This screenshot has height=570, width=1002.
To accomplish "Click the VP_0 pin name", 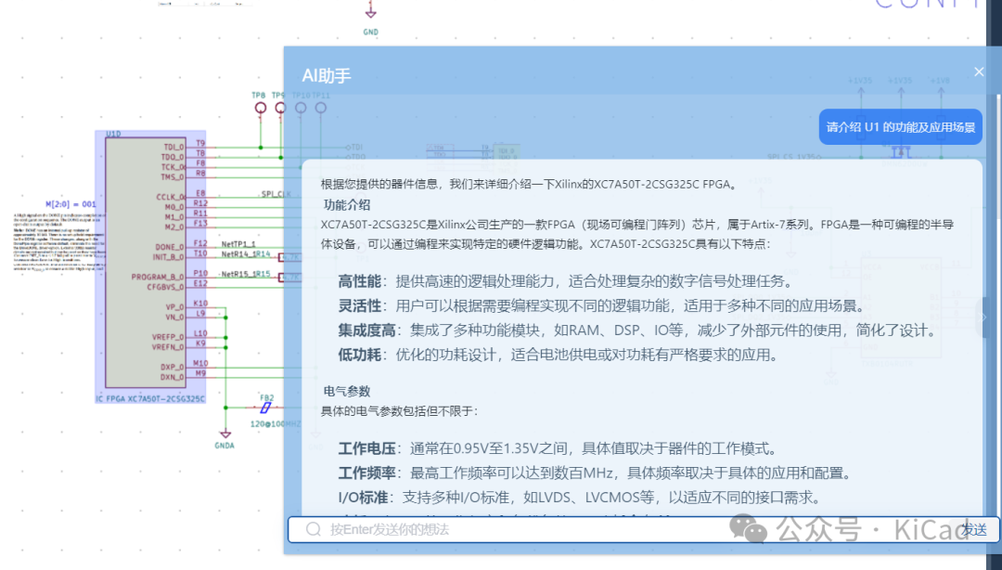I will 175,307.
